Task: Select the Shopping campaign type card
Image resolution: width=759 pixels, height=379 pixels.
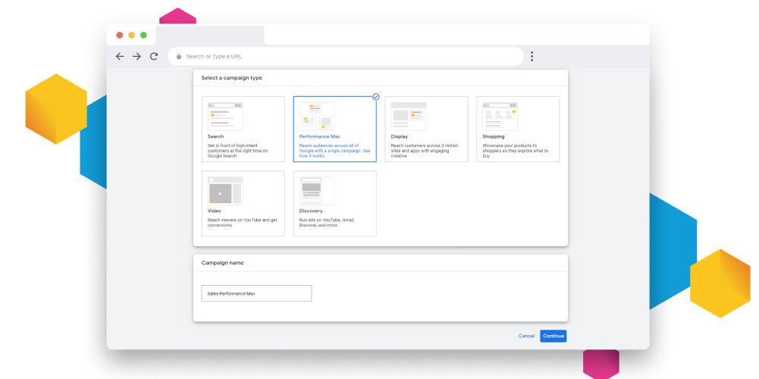Action: coord(518,129)
